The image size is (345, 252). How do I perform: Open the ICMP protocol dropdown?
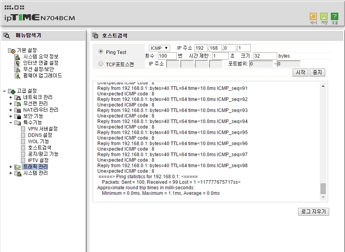(x=159, y=48)
